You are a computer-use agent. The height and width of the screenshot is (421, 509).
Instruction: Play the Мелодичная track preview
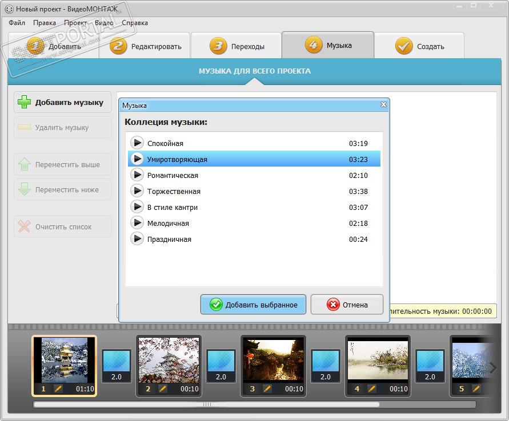(137, 222)
